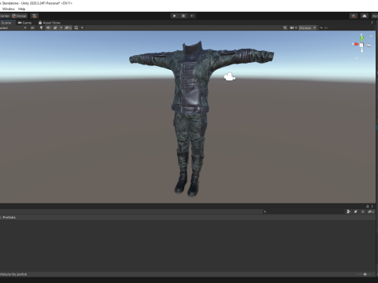Screen dimensions: 378x283
Task: Toggle the scene grid visibility icon
Action: click(76, 28)
